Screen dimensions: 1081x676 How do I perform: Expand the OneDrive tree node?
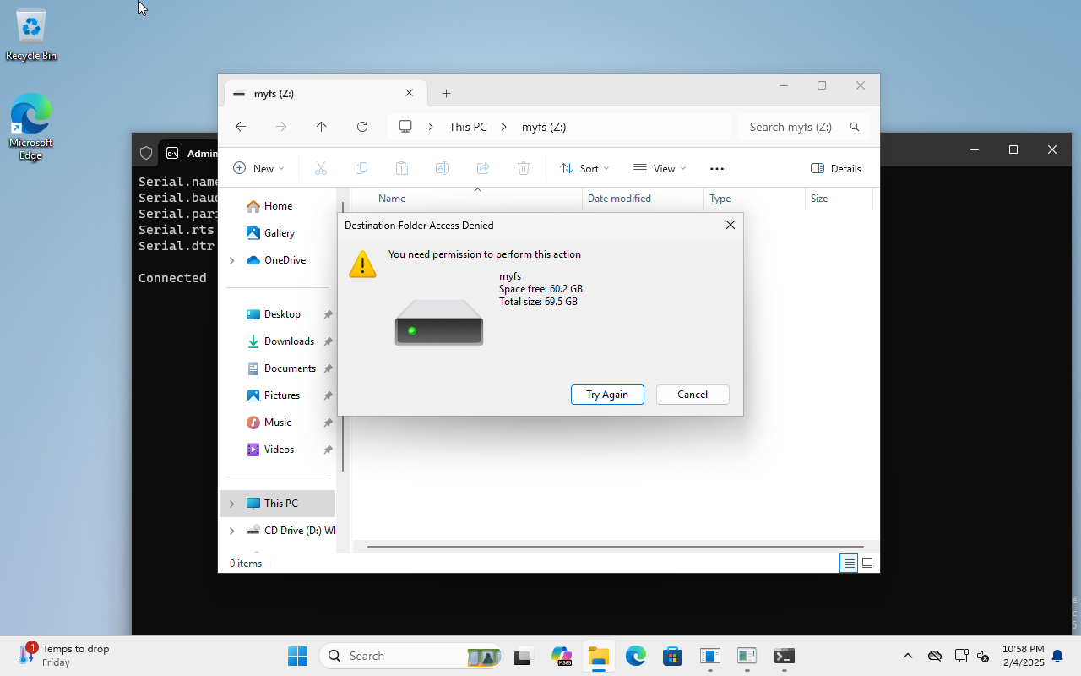[232, 260]
